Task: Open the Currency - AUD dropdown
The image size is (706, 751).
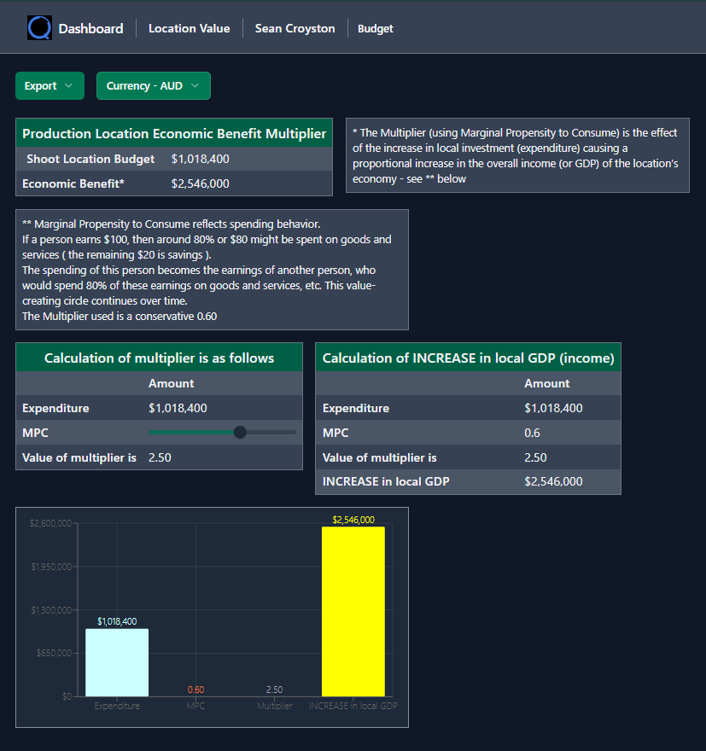Action: [154, 85]
